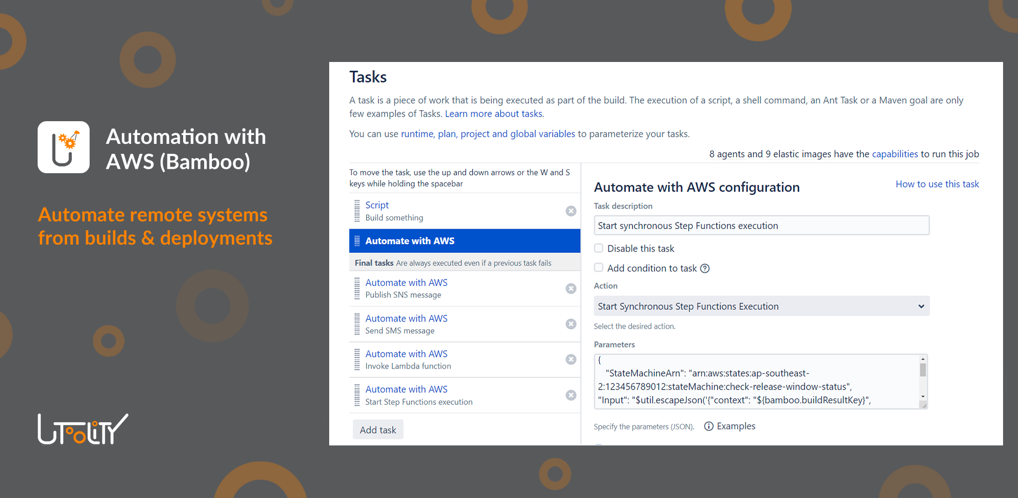Image resolution: width=1018 pixels, height=498 pixels.
Task: Delete the Script task with its X icon
Action: pyautogui.click(x=571, y=211)
